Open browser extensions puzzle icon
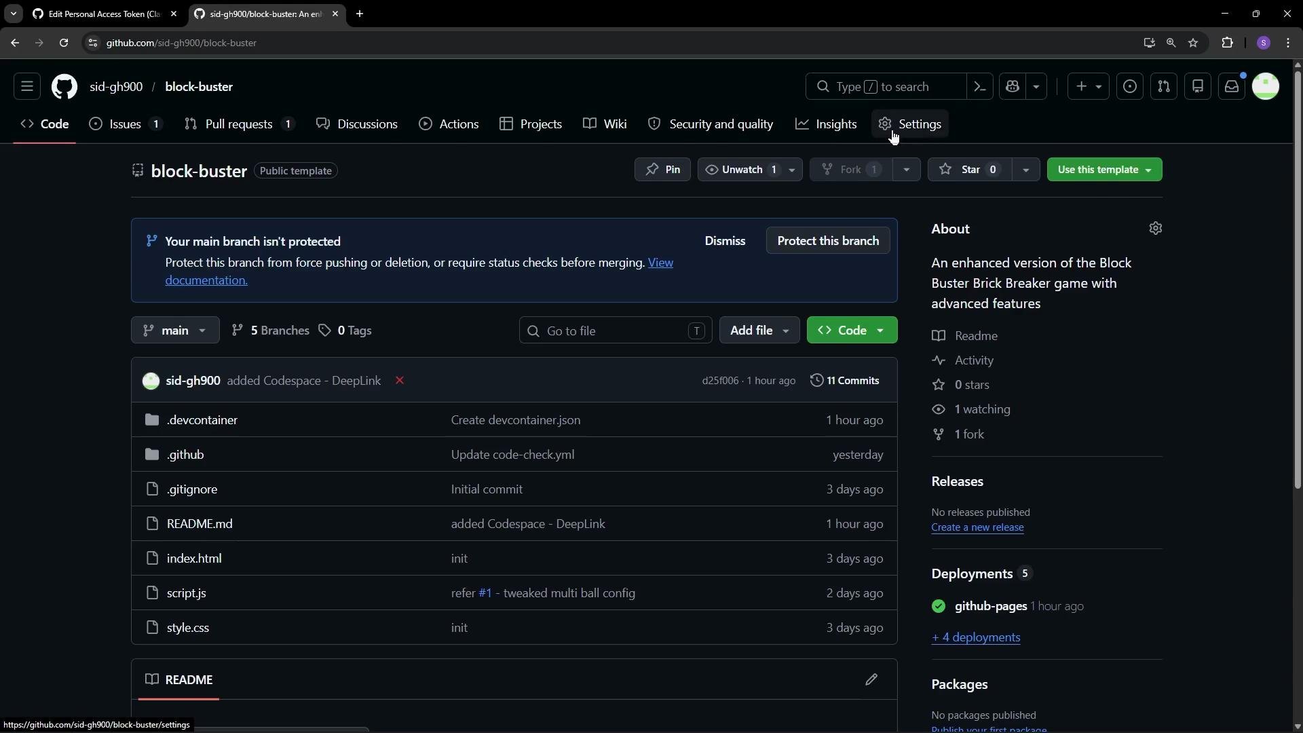 coord(1227,43)
